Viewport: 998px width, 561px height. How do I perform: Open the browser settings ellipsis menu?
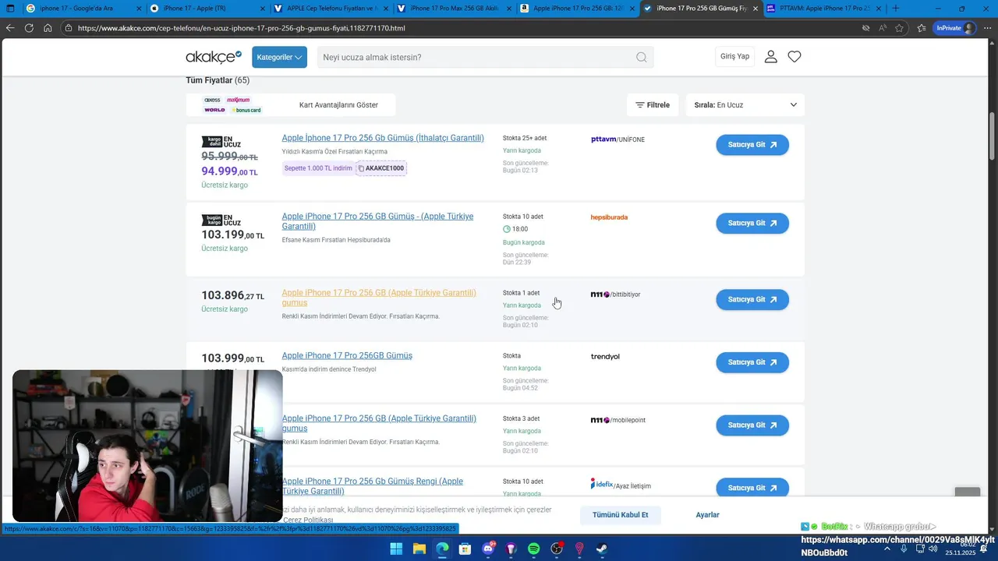[987, 28]
